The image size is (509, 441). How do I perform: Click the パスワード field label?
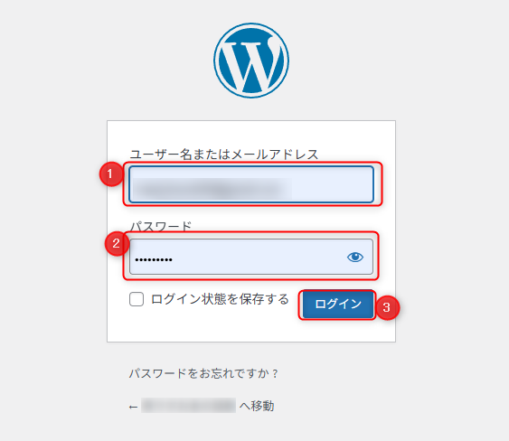(161, 226)
